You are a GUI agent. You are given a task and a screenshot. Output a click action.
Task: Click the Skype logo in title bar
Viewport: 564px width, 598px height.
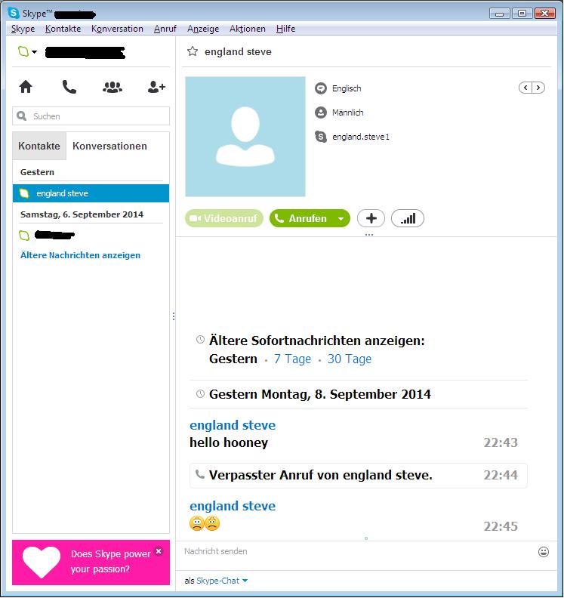(14, 13)
